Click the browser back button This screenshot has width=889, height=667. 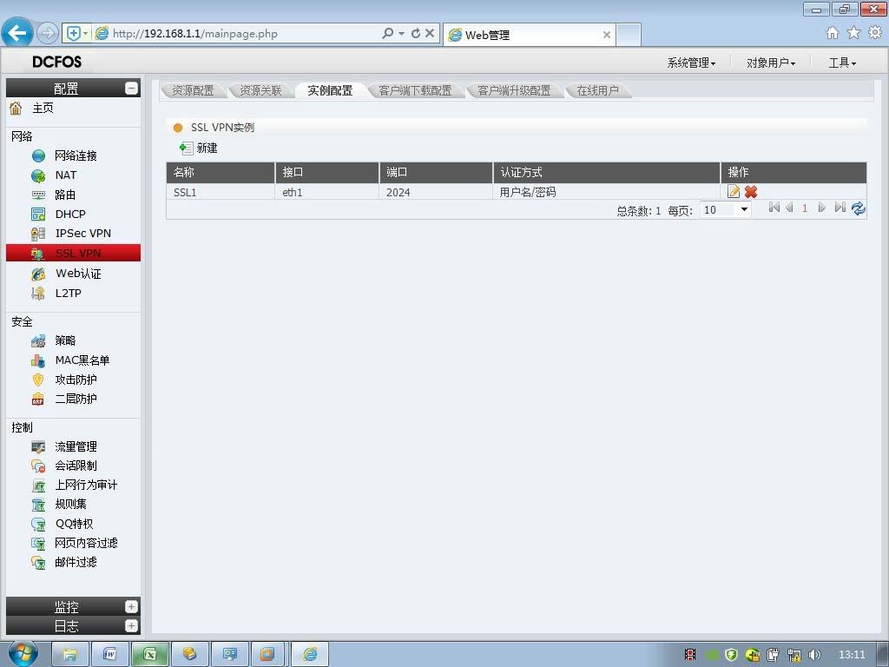coord(17,32)
